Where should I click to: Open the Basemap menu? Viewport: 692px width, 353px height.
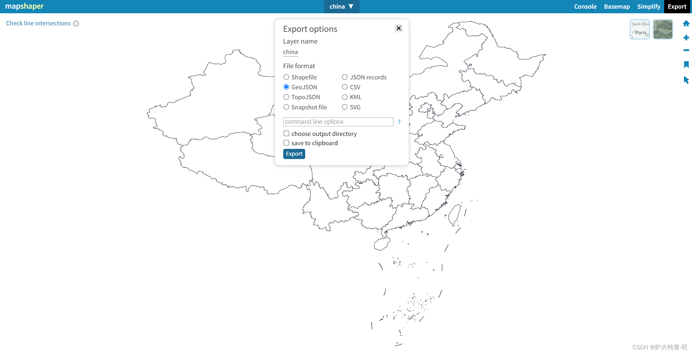coord(617,6)
